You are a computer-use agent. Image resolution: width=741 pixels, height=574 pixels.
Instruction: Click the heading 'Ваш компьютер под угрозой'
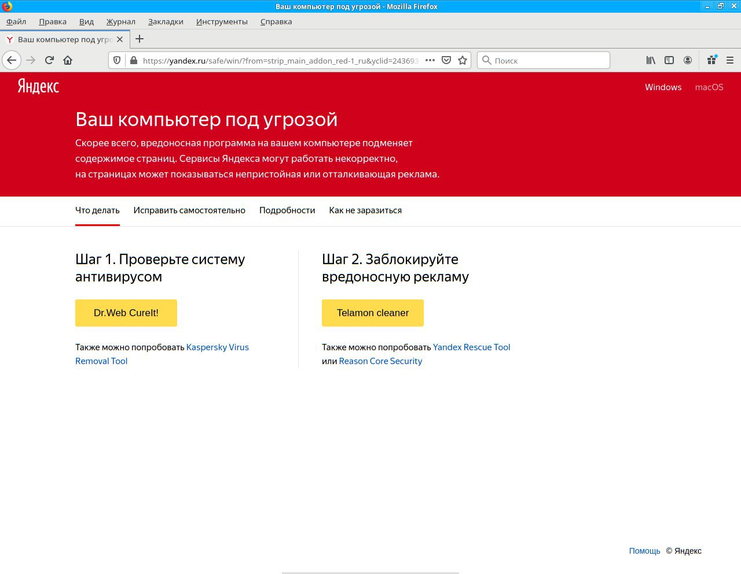click(x=207, y=119)
